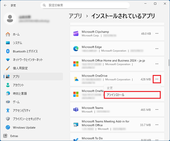Click Microsoft OneDrive name text
The height and width of the screenshot is (141, 170).
pos(95,76)
